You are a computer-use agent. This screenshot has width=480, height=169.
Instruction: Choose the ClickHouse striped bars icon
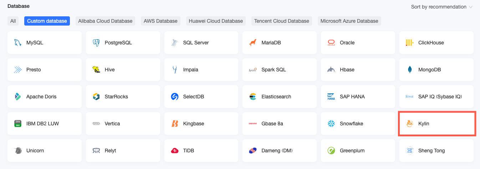pos(410,43)
